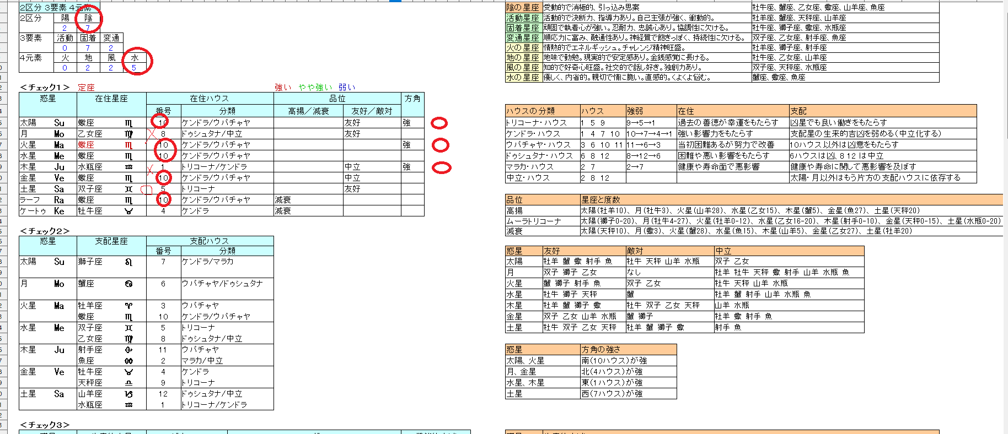Select the ハウスの分類 header cell

[542, 111]
